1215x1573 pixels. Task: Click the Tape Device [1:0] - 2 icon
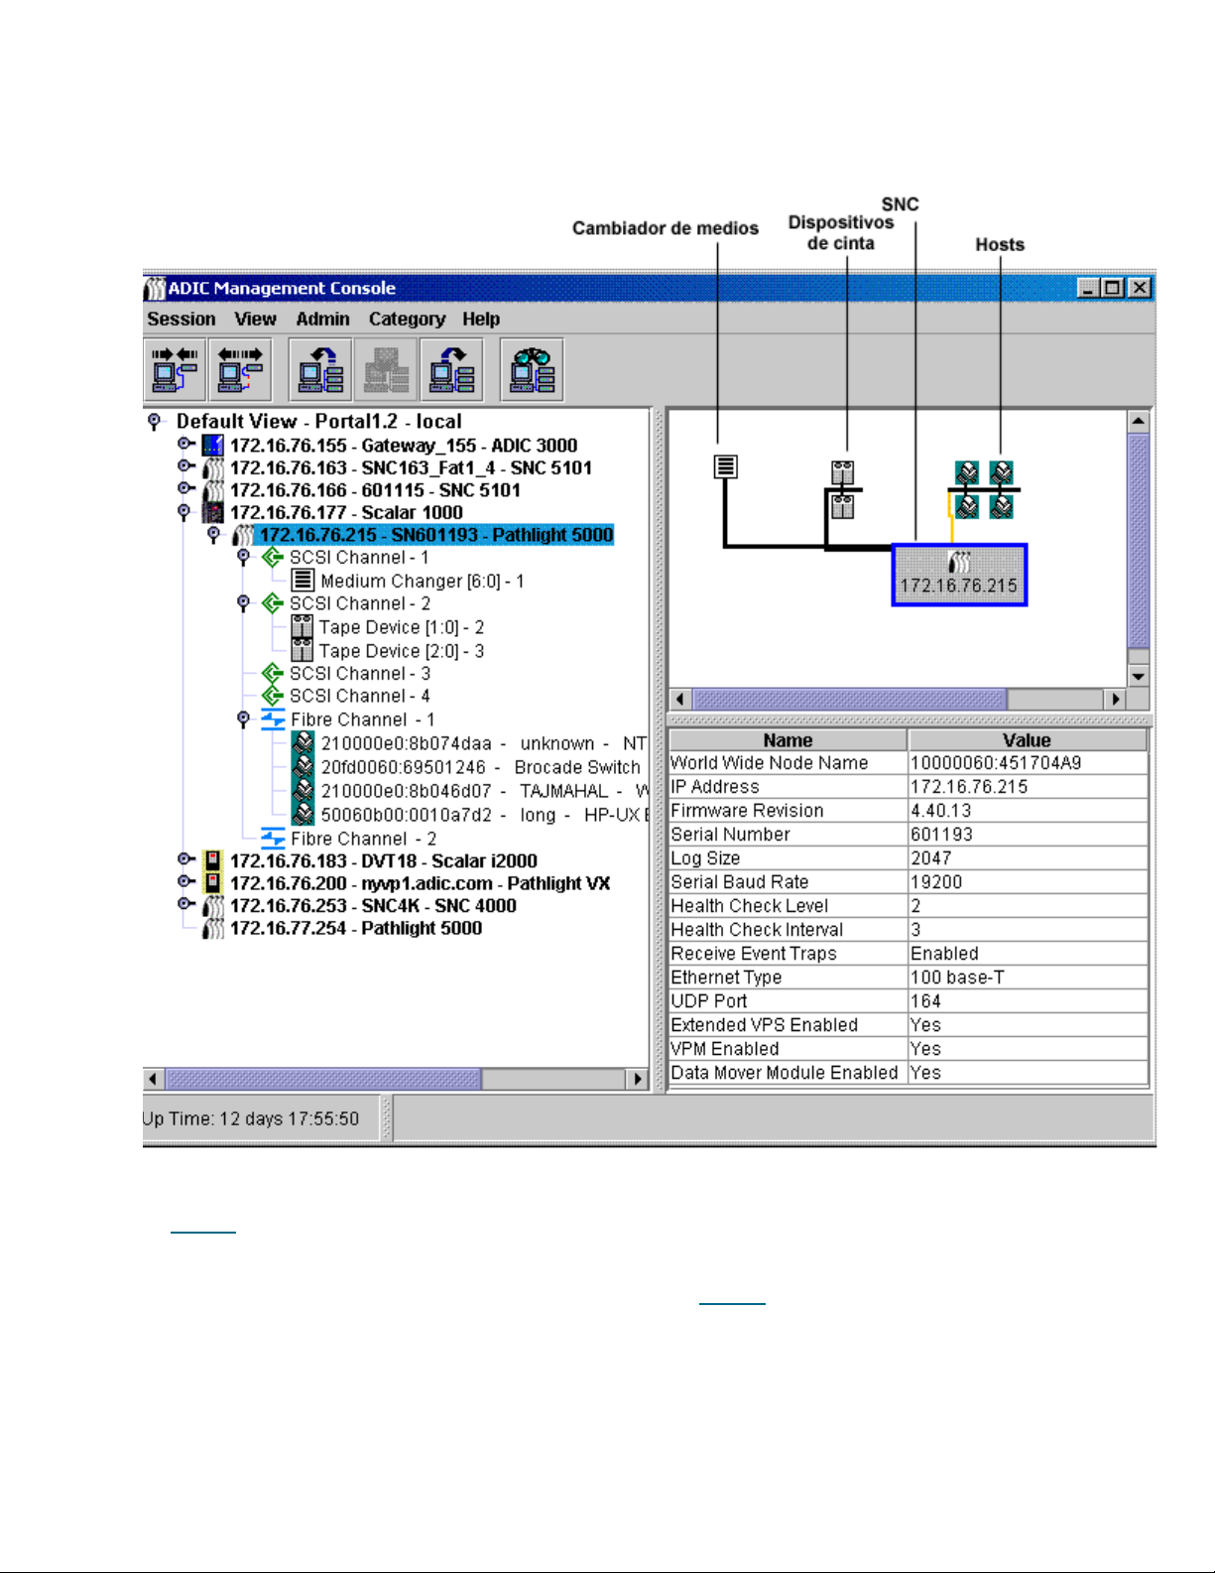coord(303,627)
